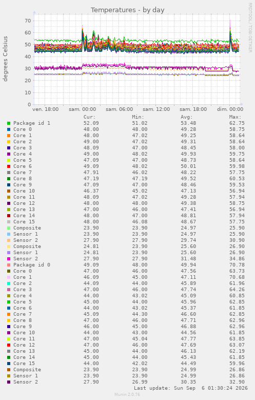Select the Package id 0 legend label
This screenshot has width=255, height=400.
point(32,265)
